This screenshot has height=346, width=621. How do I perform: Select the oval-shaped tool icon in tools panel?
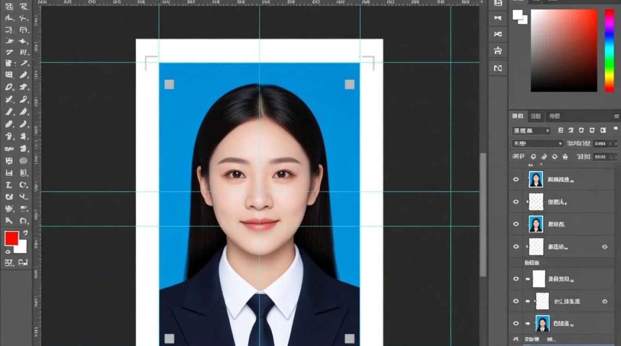pos(24,161)
